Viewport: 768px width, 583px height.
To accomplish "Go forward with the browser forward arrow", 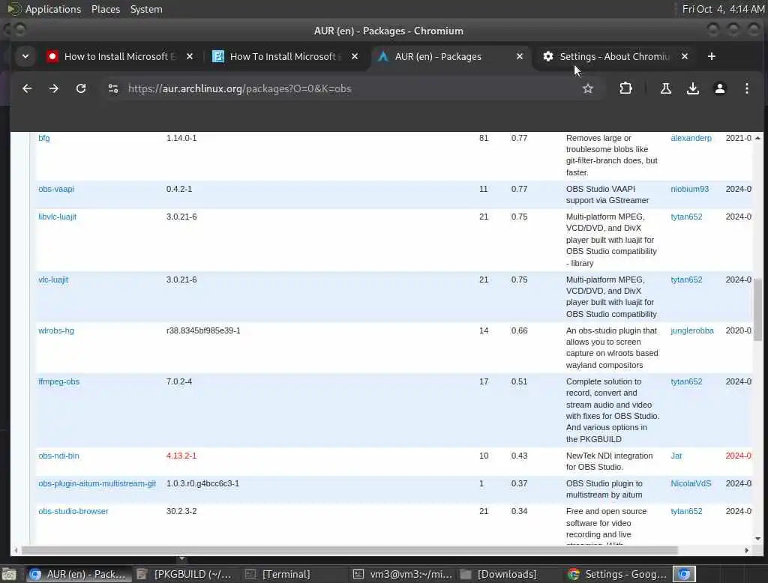I will [x=54, y=88].
